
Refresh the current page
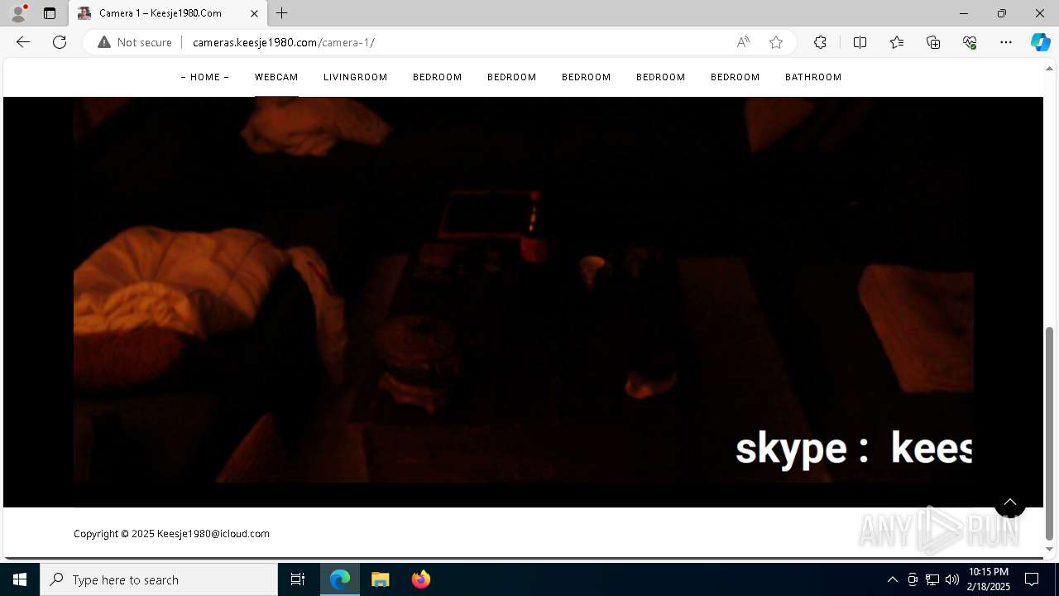tap(60, 42)
